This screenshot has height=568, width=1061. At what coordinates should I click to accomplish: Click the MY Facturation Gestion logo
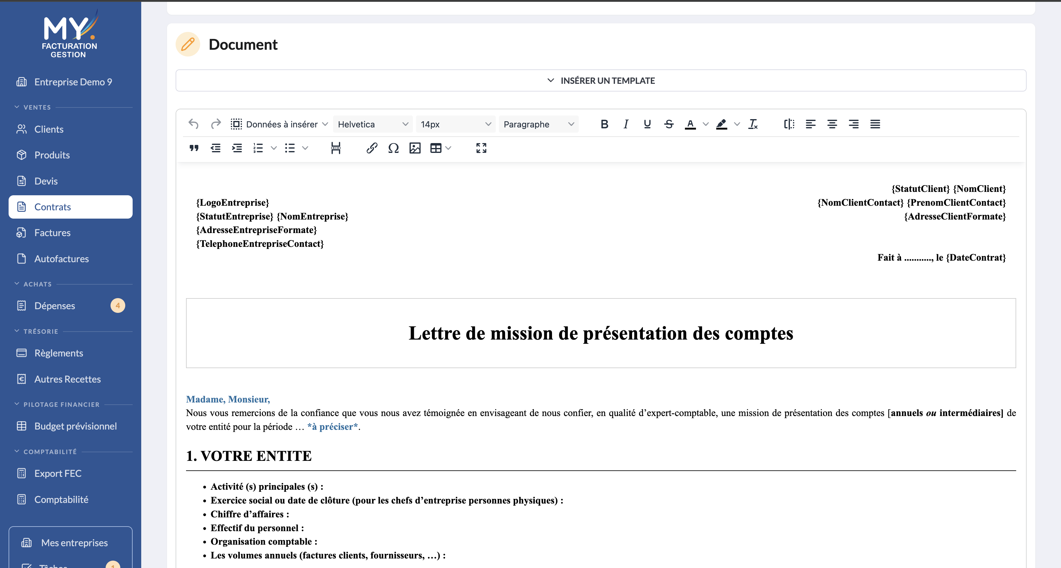point(70,34)
